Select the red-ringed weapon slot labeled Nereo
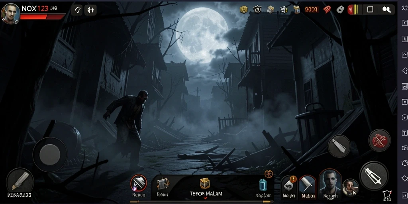This screenshot has width=408, height=204. 138,183
